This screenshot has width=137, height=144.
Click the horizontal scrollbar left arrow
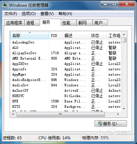pos(13,114)
